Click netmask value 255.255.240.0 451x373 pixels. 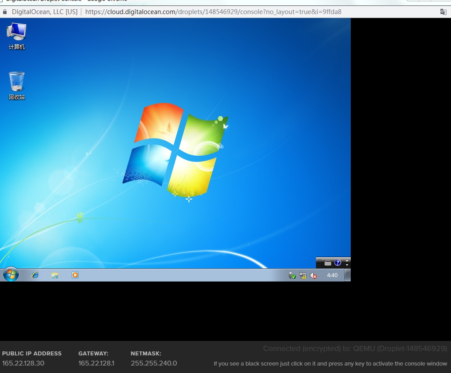154,363
